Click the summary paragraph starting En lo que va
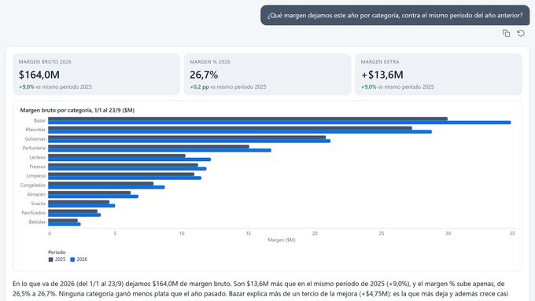 click(260, 288)
